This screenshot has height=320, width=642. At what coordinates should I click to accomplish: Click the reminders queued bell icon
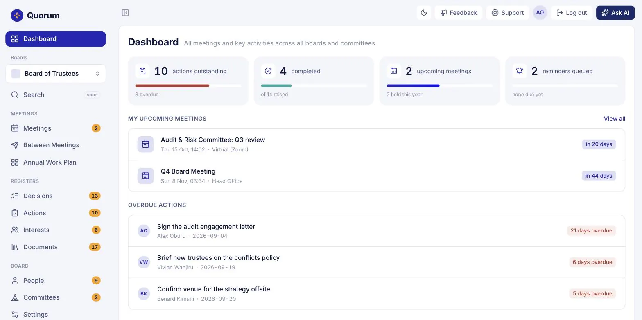pyautogui.click(x=520, y=71)
